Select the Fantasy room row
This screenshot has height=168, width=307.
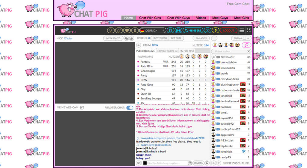(x=173, y=61)
